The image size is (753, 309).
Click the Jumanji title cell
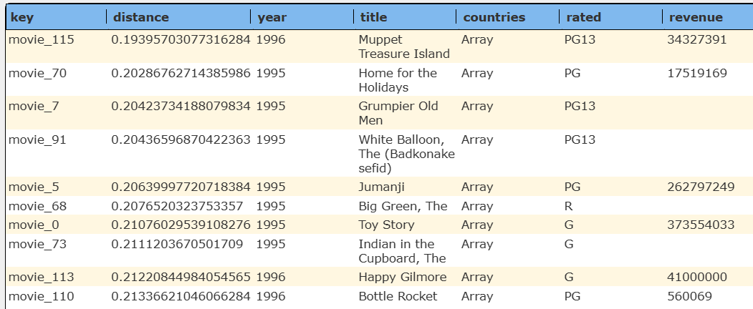click(382, 187)
